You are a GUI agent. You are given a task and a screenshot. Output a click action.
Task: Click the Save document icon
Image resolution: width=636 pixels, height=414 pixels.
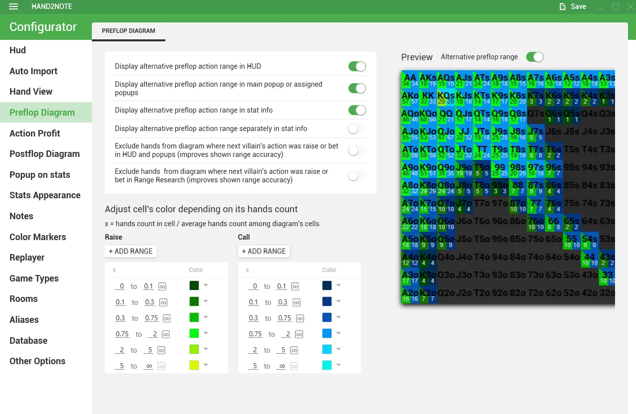(x=563, y=6)
